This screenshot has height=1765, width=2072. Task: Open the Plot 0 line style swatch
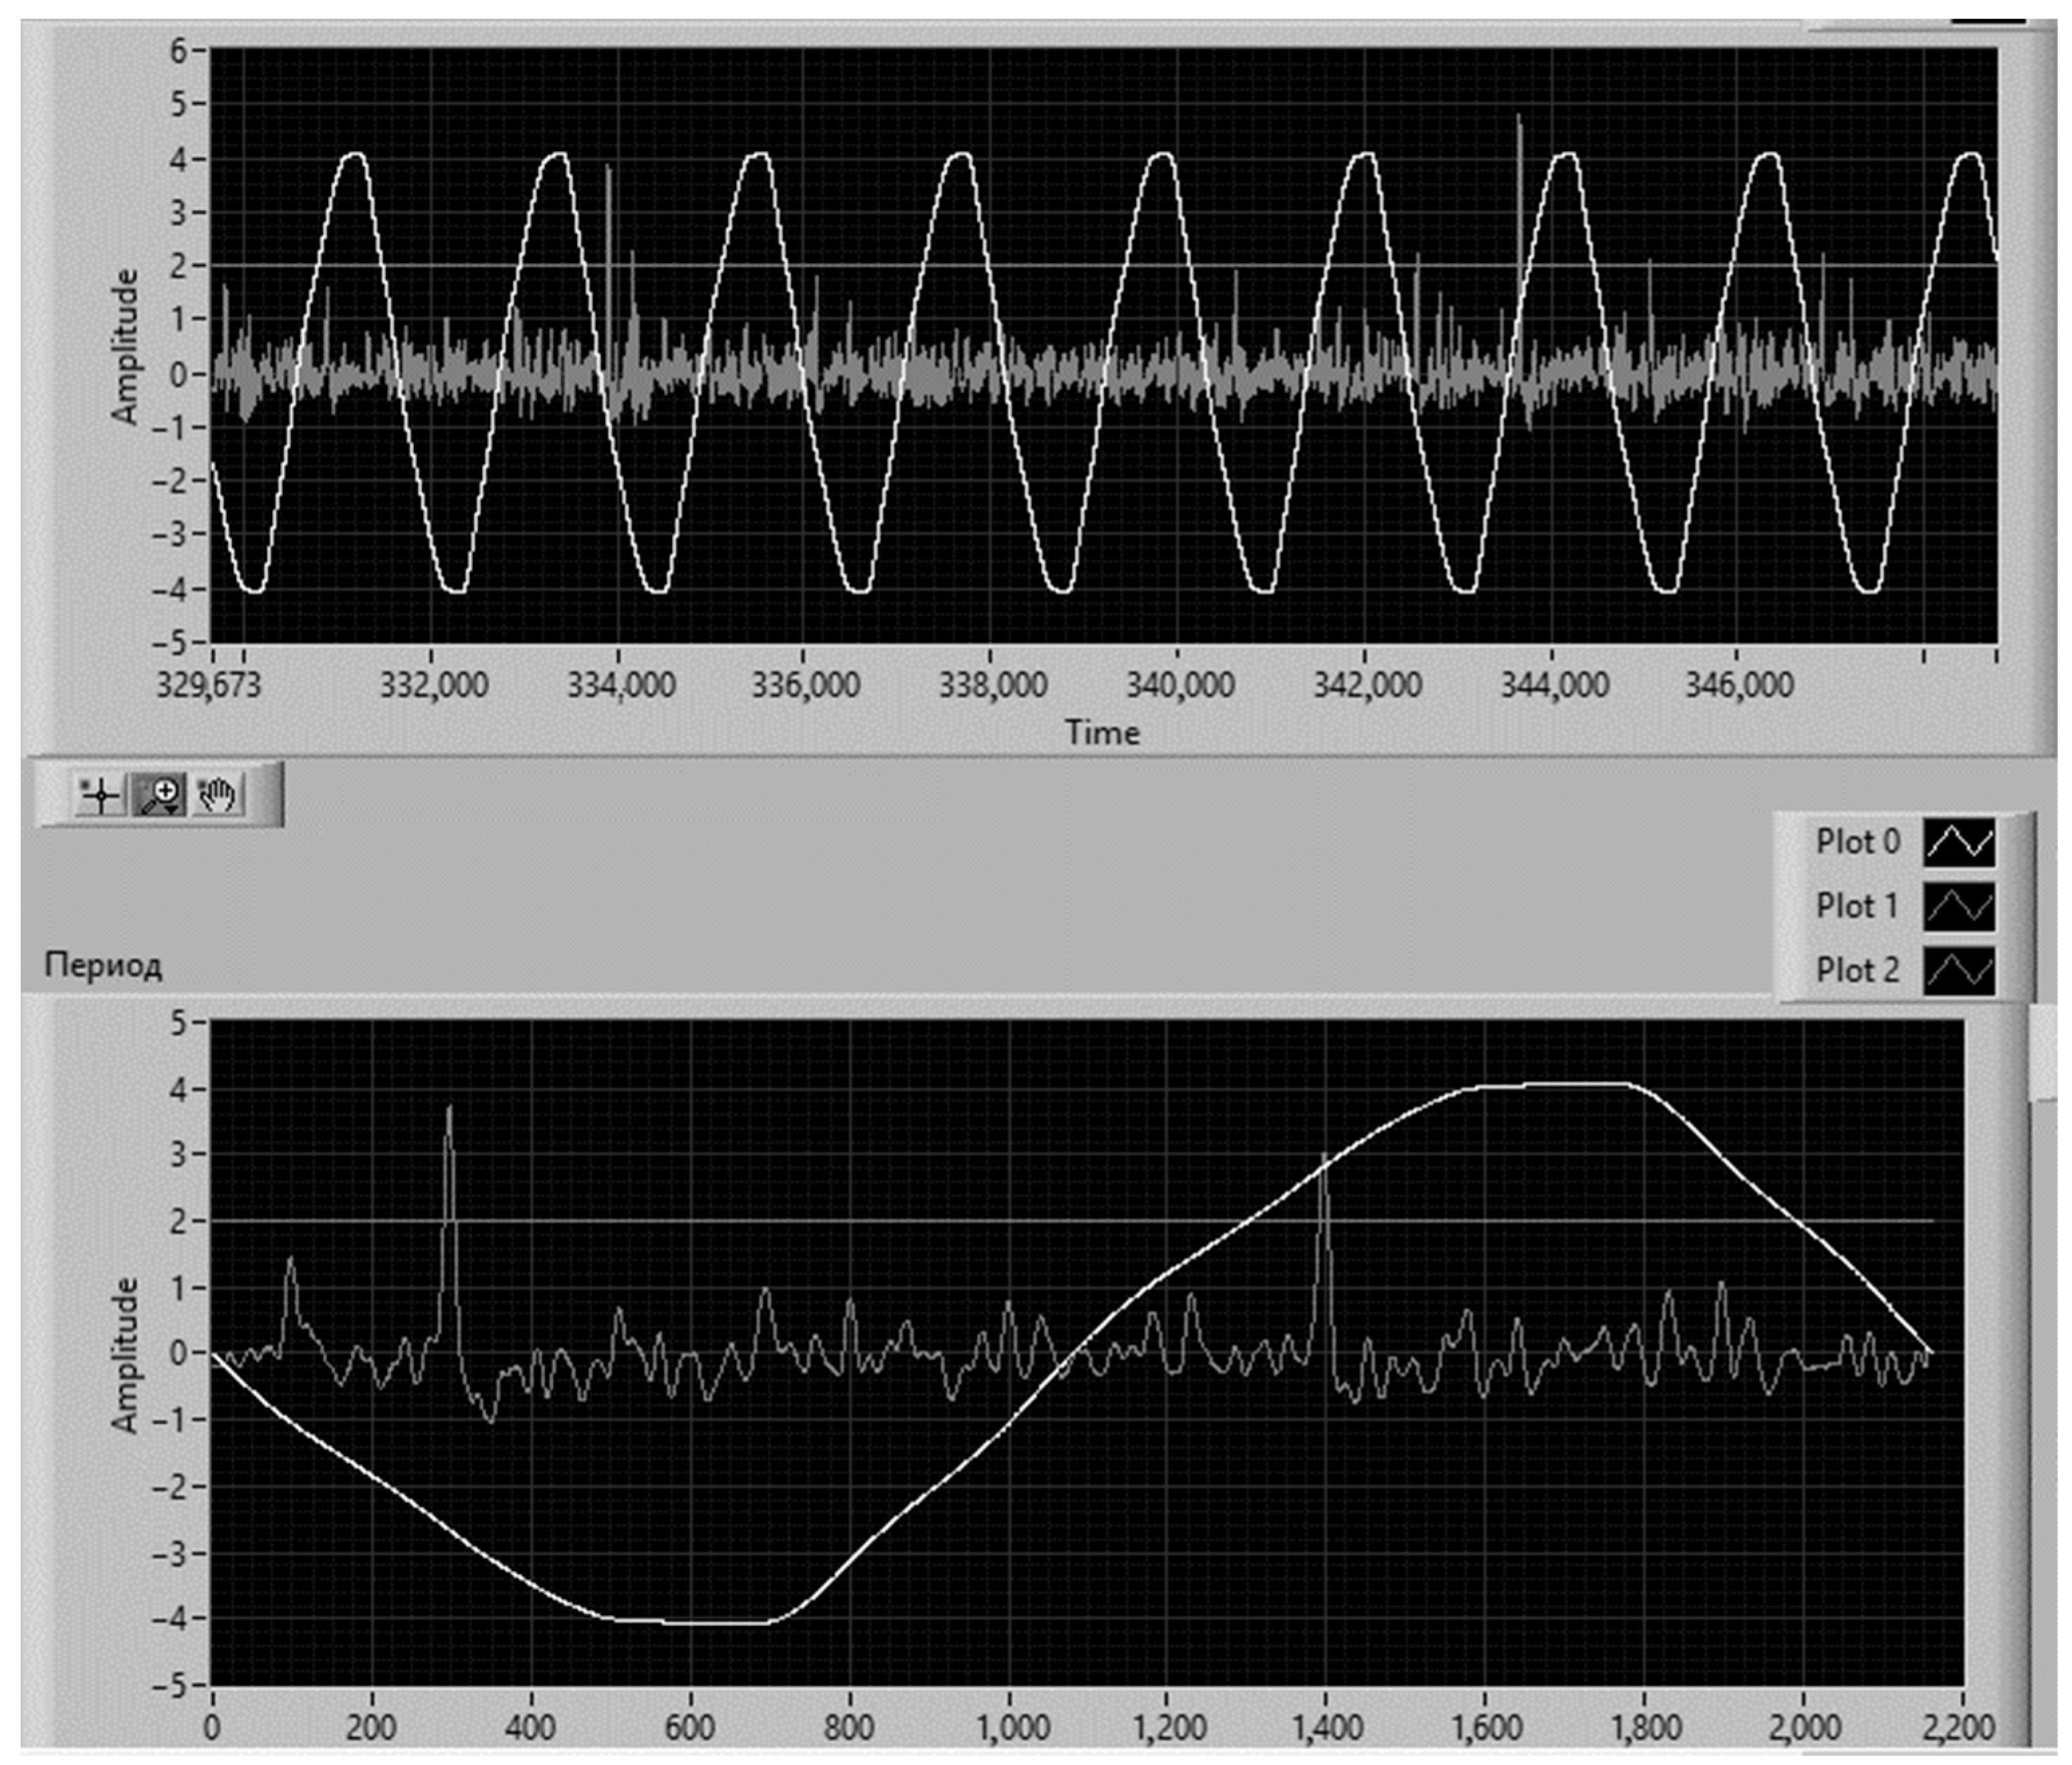point(1959,842)
